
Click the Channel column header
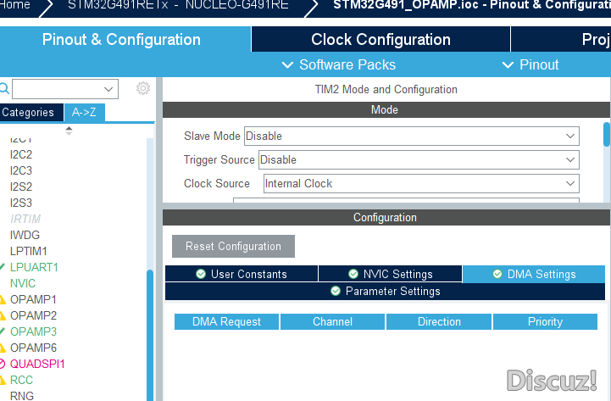[x=332, y=322]
